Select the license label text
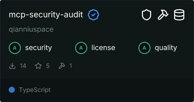Screen dimensions: 194x102 tap(103, 48)
